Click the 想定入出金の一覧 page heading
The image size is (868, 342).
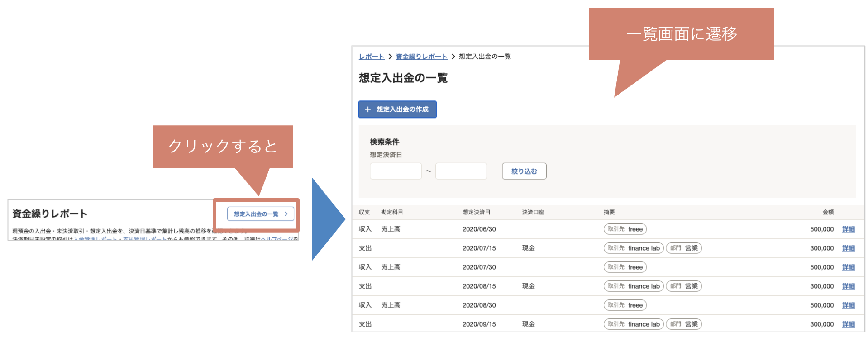click(403, 78)
